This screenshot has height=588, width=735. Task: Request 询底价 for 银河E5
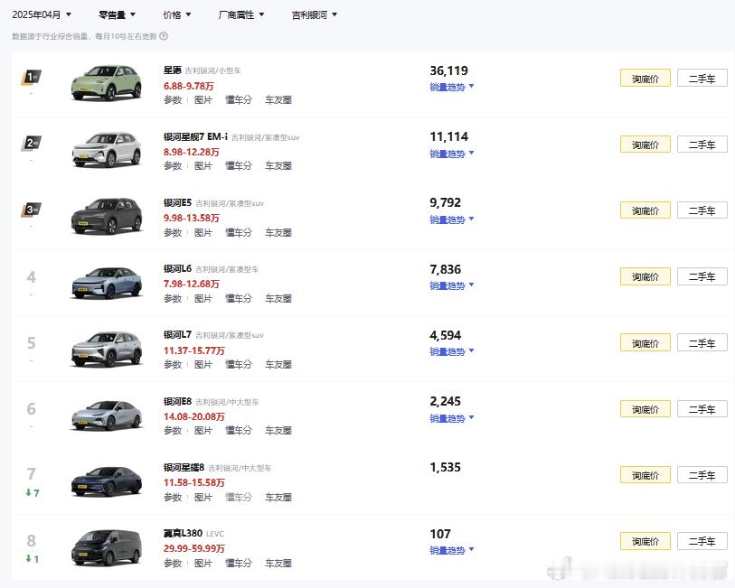pyautogui.click(x=645, y=210)
